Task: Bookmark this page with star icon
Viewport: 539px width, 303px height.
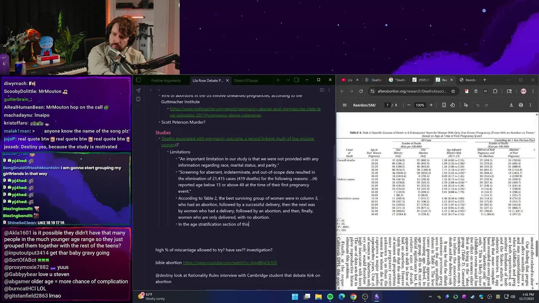Action: coord(453,91)
